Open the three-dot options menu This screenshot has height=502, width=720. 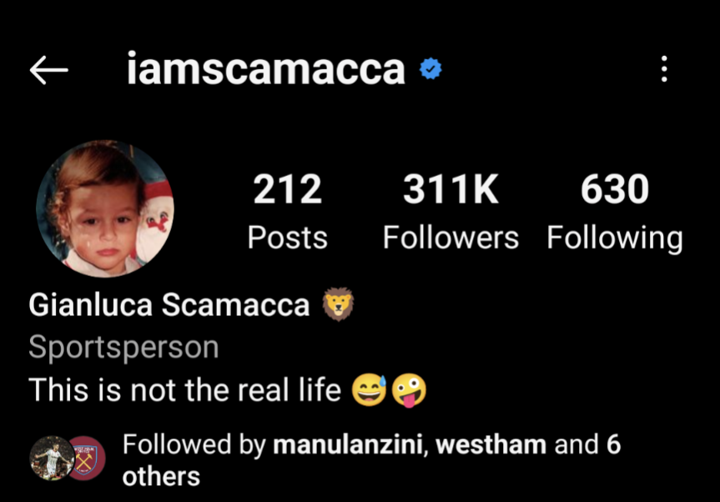664,69
